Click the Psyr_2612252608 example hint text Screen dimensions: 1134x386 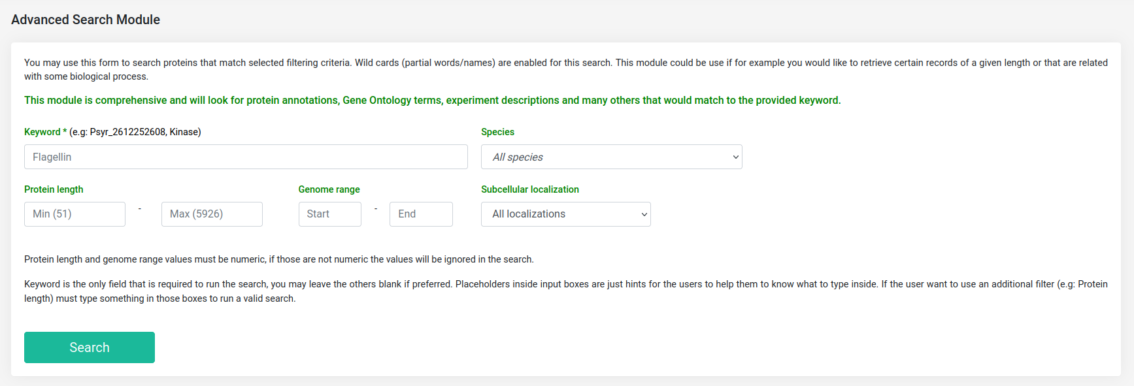coord(128,132)
